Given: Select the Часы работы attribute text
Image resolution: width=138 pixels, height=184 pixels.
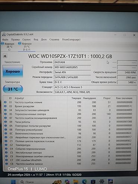Looking at the screenshot, I should [22, 122].
